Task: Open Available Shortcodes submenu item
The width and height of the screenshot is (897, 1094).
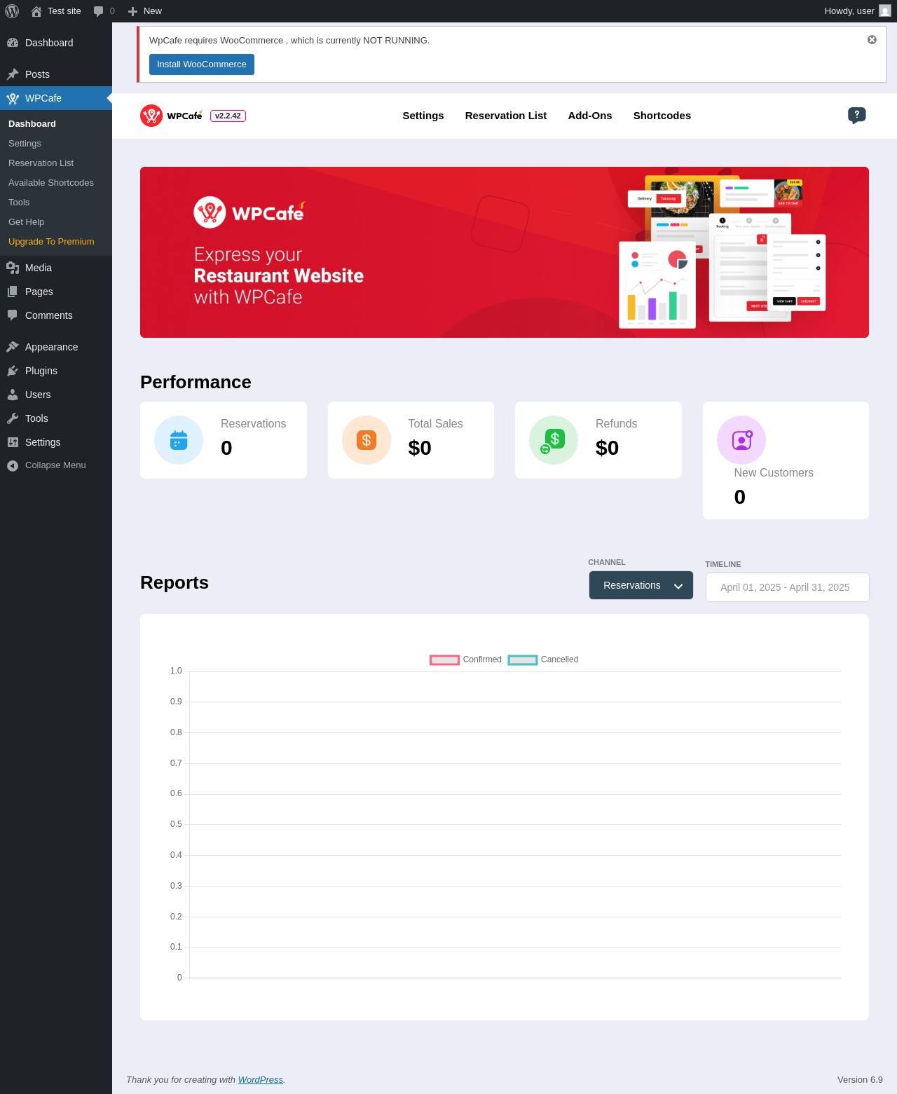Action: (56, 183)
